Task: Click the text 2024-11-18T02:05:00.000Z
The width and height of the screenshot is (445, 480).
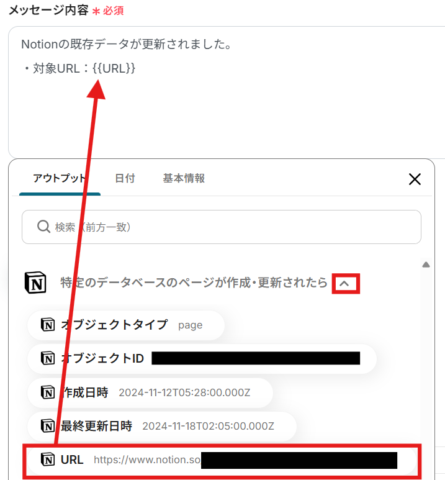Action: tap(208, 427)
